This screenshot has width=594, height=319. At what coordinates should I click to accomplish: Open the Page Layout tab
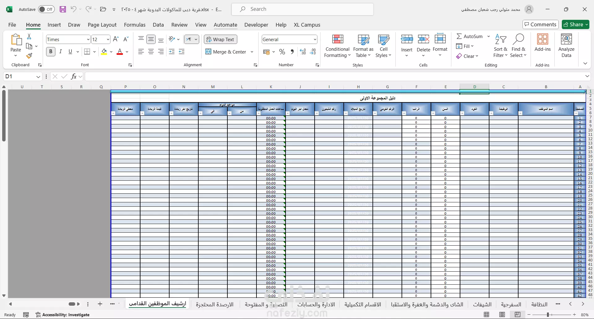(x=102, y=25)
